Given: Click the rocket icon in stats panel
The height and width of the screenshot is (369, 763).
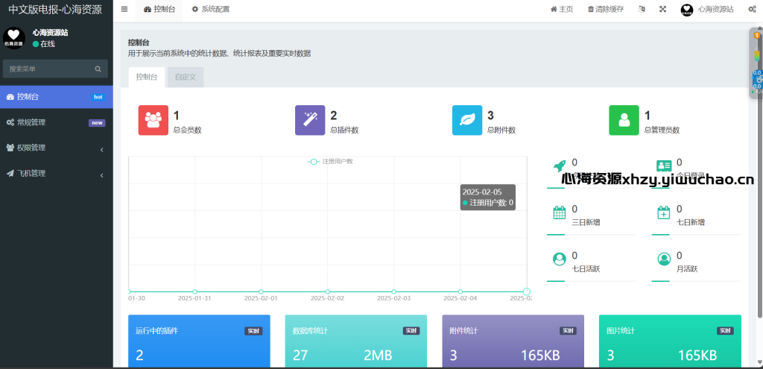Looking at the screenshot, I should point(560,166).
